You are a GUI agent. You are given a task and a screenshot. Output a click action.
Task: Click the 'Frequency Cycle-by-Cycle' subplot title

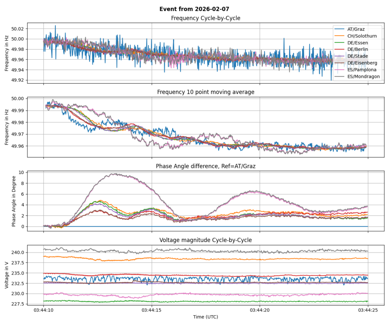coord(206,18)
